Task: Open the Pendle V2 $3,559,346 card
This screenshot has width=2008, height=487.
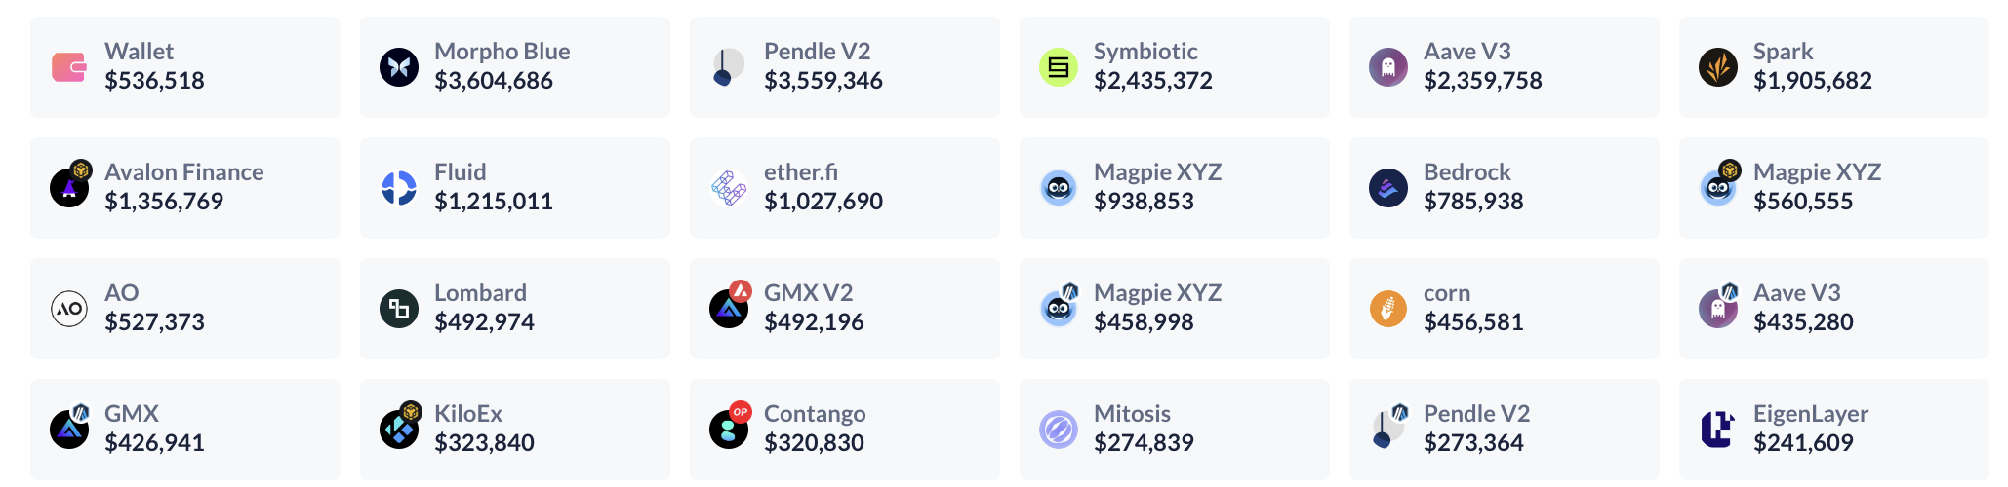Action: point(845,67)
